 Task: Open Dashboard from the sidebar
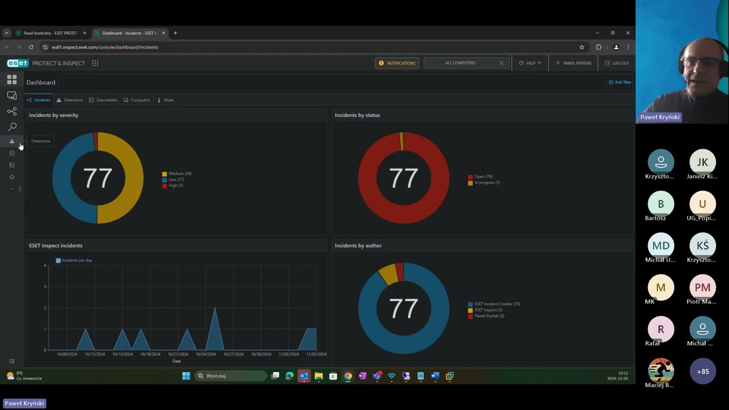coord(12,80)
